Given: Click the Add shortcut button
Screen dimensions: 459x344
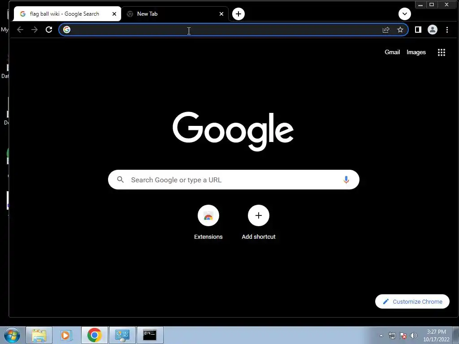Looking at the screenshot, I should click(x=259, y=222).
